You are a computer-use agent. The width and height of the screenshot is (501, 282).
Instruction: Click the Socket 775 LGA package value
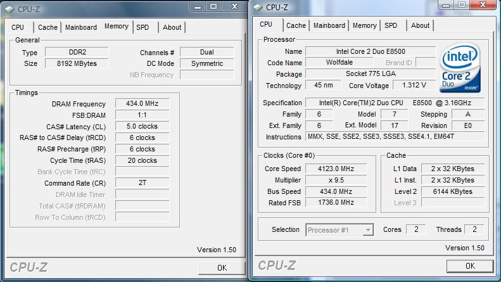pos(371,74)
